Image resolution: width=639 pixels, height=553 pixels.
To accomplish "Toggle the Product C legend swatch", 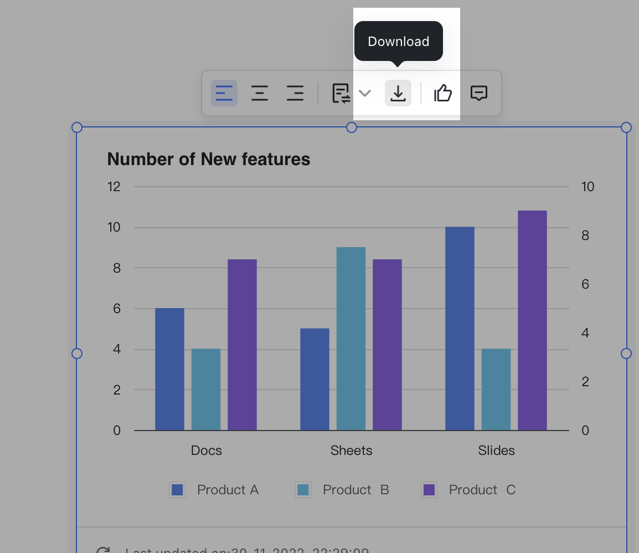I will point(429,490).
